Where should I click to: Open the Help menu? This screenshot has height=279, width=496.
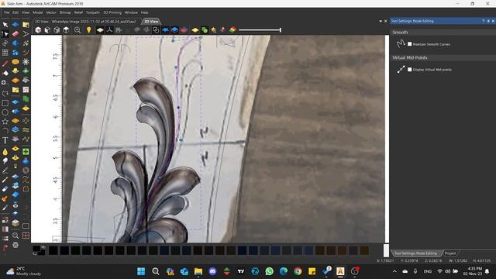145,12
